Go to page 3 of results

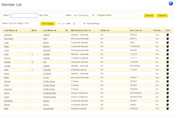point(63,23)
